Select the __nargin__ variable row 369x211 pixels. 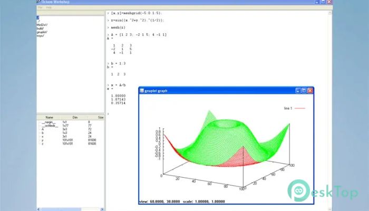point(71,122)
